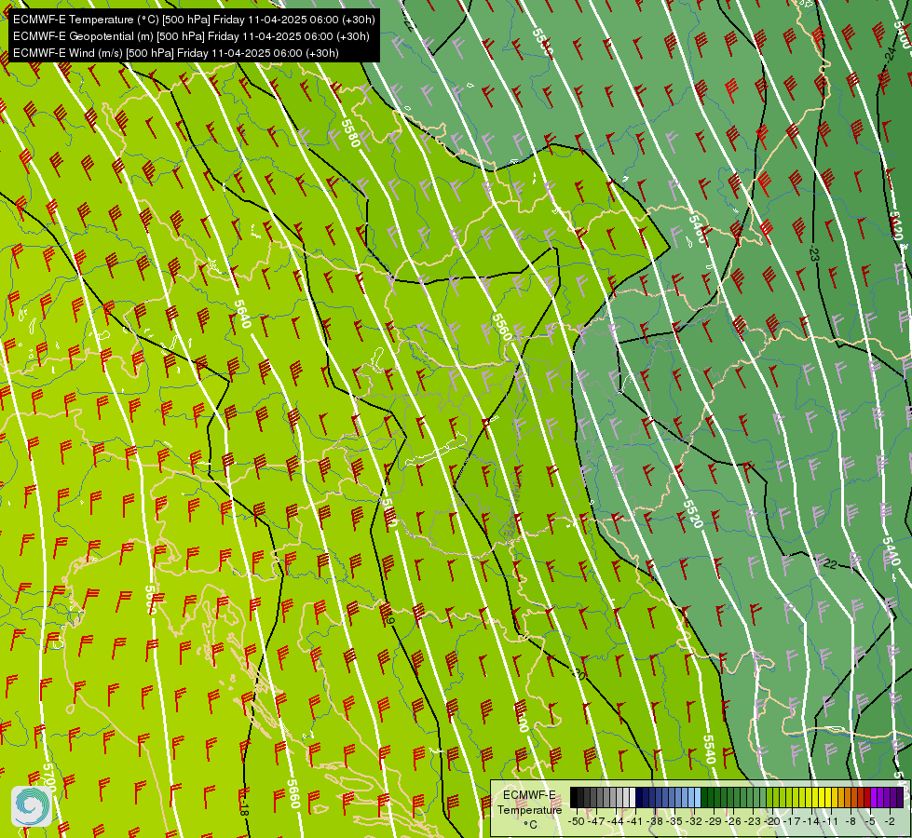The height and width of the screenshot is (838, 912).
Task: Click the ECMWF-E Geopotential title line
Action: [x=191, y=36]
